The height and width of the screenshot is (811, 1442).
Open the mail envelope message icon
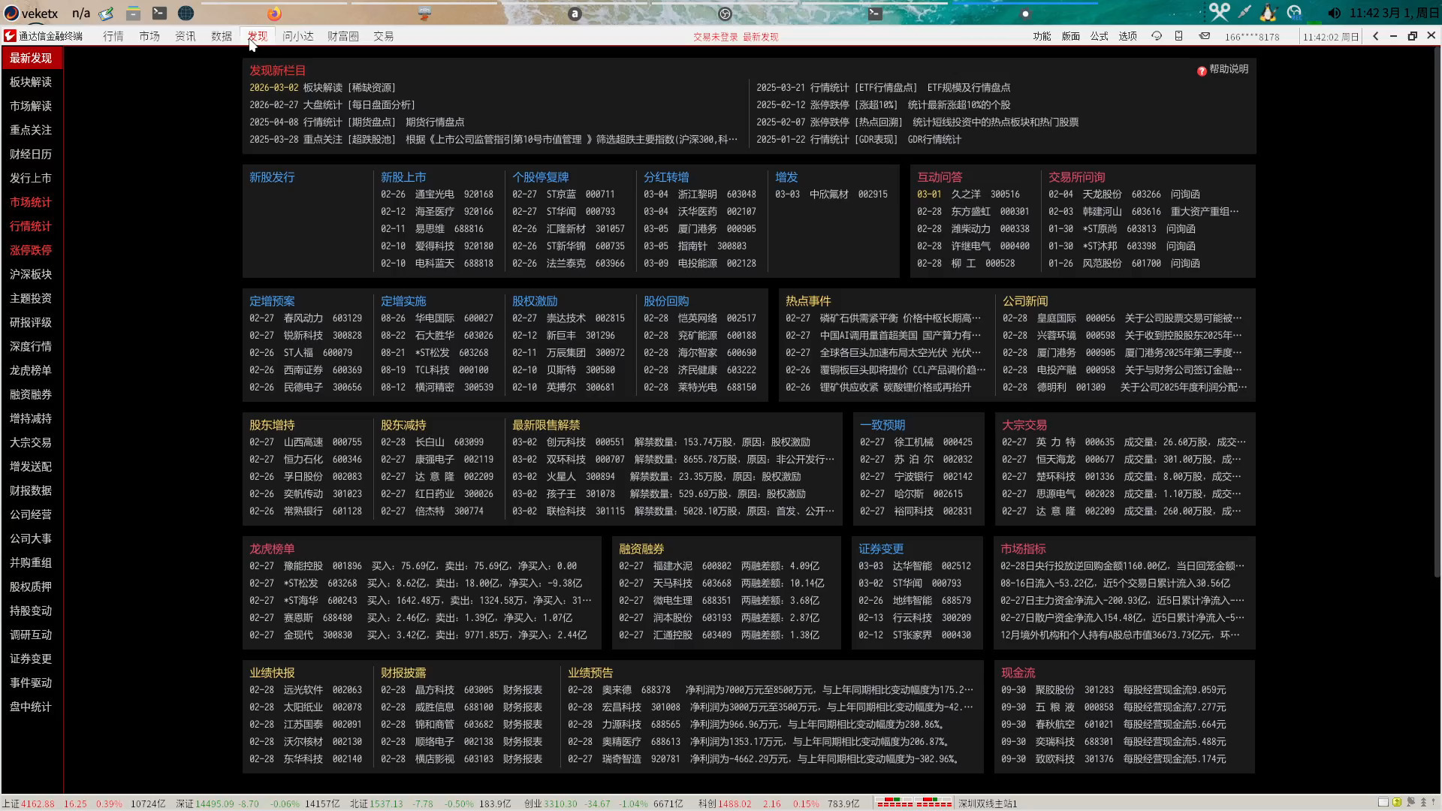(x=1205, y=36)
